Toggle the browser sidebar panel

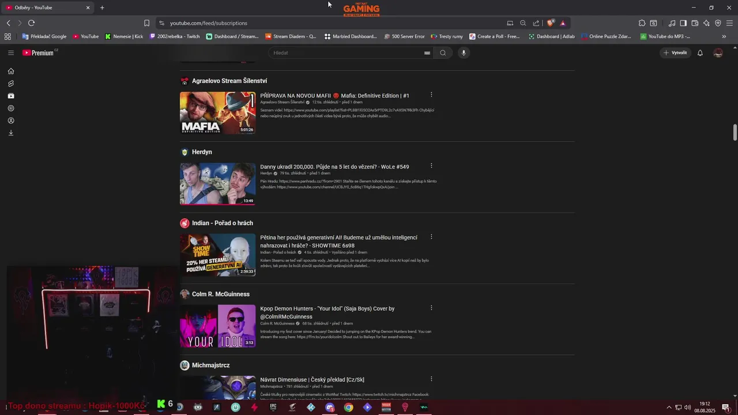[x=683, y=23]
